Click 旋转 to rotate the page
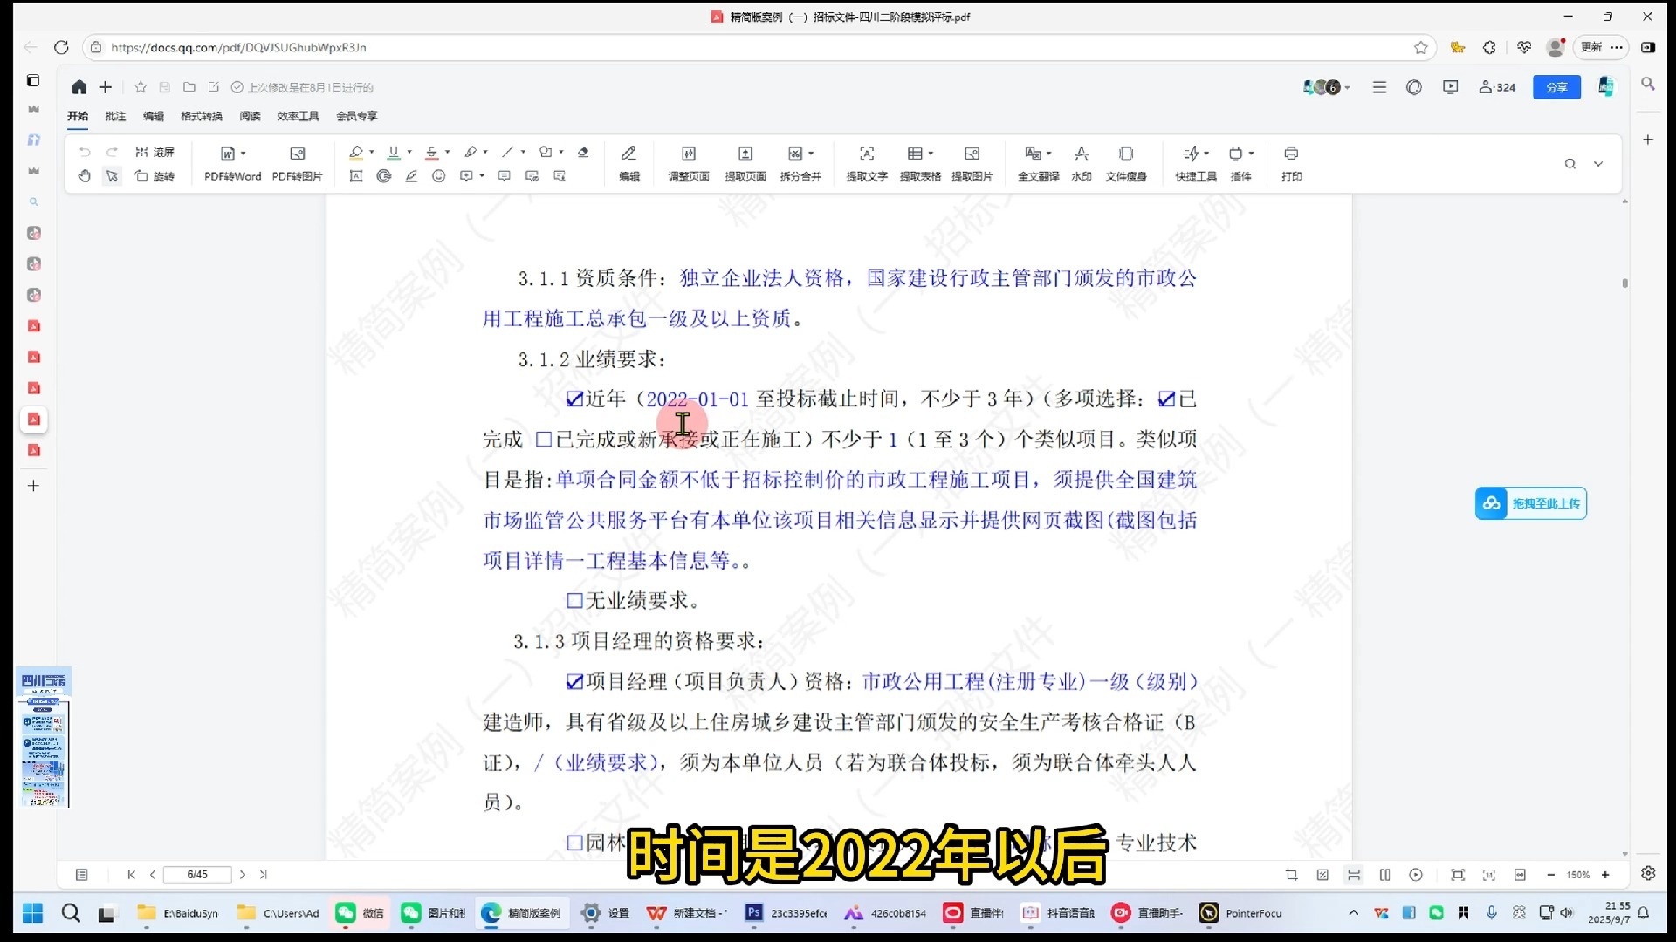 point(155,176)
